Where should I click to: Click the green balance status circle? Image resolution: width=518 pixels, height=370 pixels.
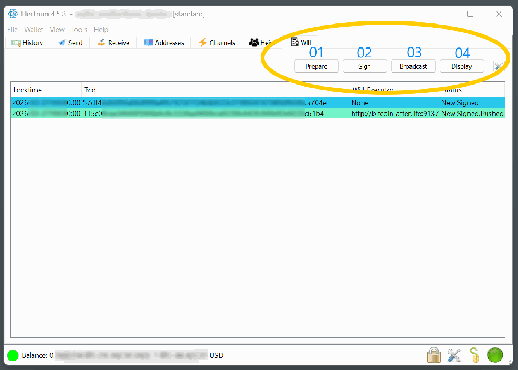tap(13, 355)
